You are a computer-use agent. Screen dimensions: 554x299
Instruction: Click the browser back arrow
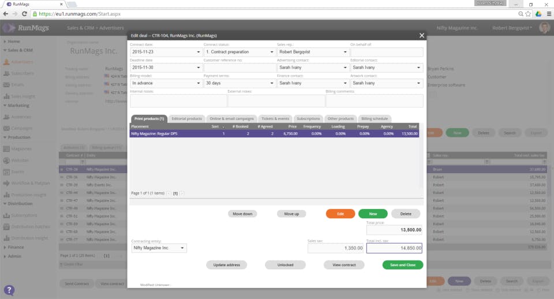click(x=6, y=14)
